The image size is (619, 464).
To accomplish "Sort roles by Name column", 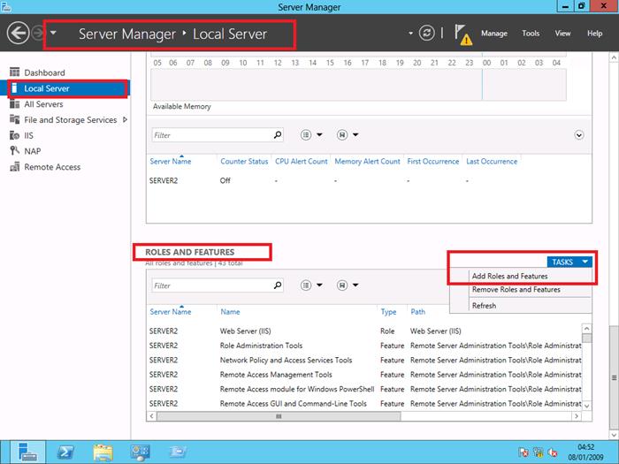I will 230,312.
